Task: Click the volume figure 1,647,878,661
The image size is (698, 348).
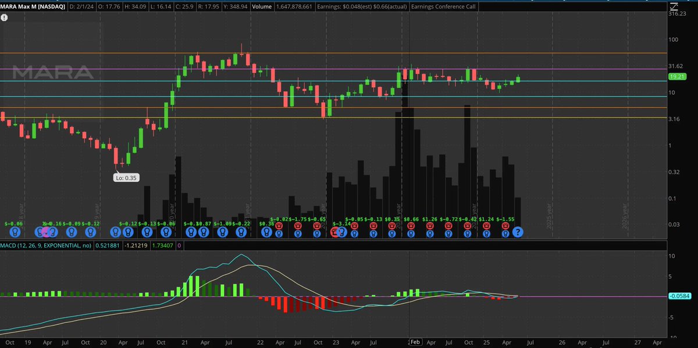Action: 294,8
